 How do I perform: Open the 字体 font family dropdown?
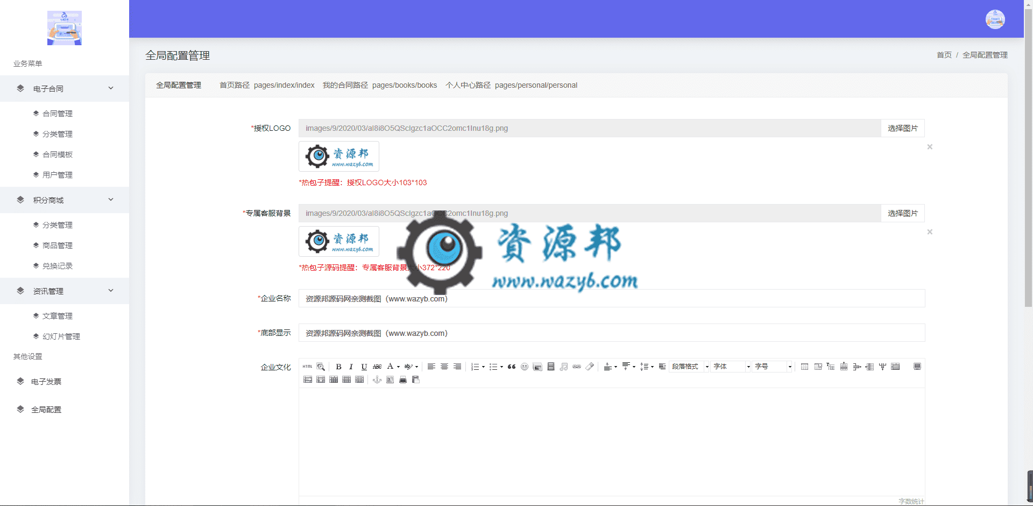coord(731,367)
